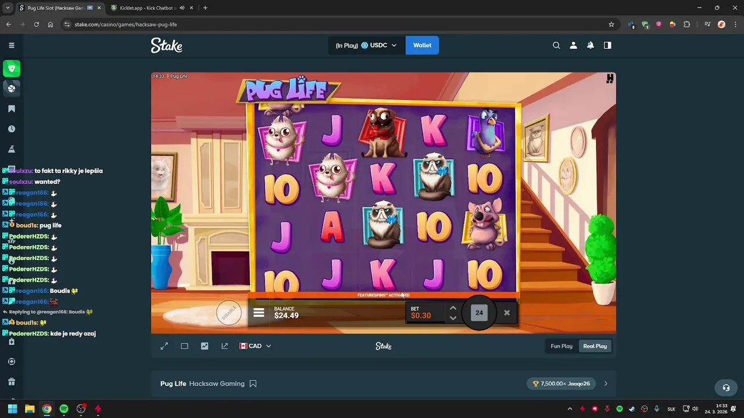Click the pug dog symbol on the reels
744x418 pixels.
click(383, 133)
